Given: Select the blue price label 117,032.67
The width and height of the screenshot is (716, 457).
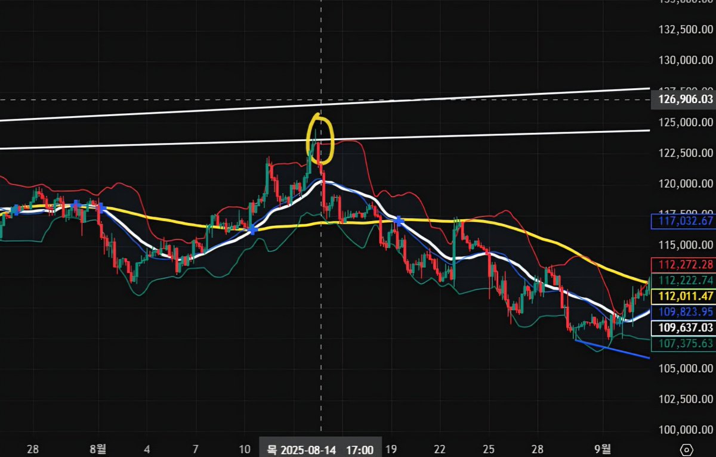Looking at the screenshot, I should 684,222.
